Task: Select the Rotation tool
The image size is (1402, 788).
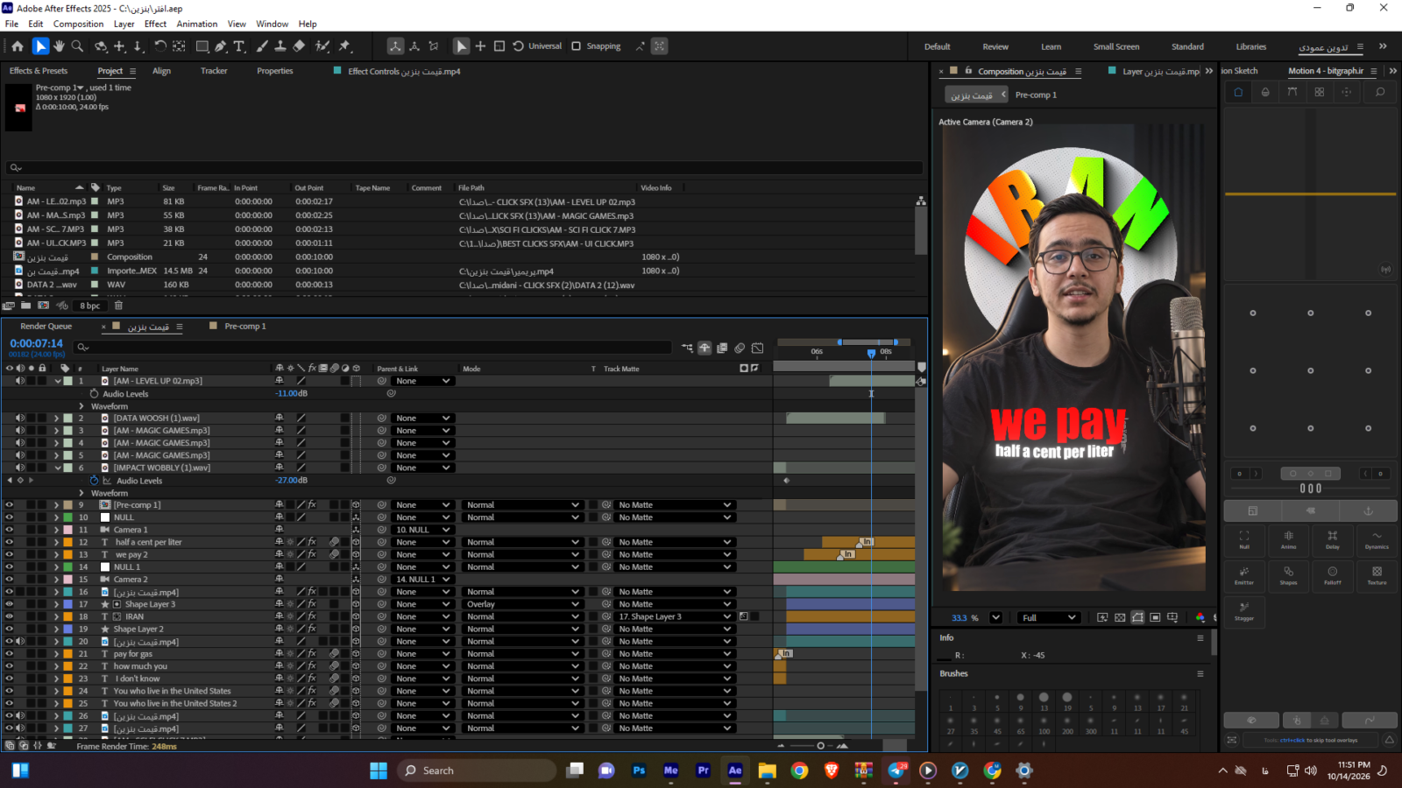Action: 159,46
